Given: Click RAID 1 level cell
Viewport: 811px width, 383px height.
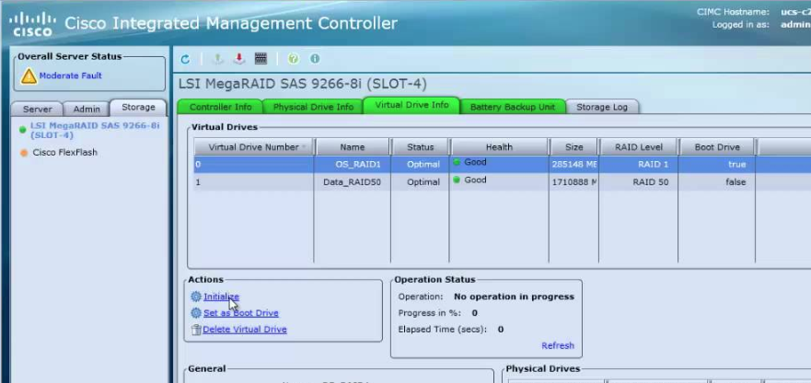Looking at the screenshot, I should pos(639,165).
